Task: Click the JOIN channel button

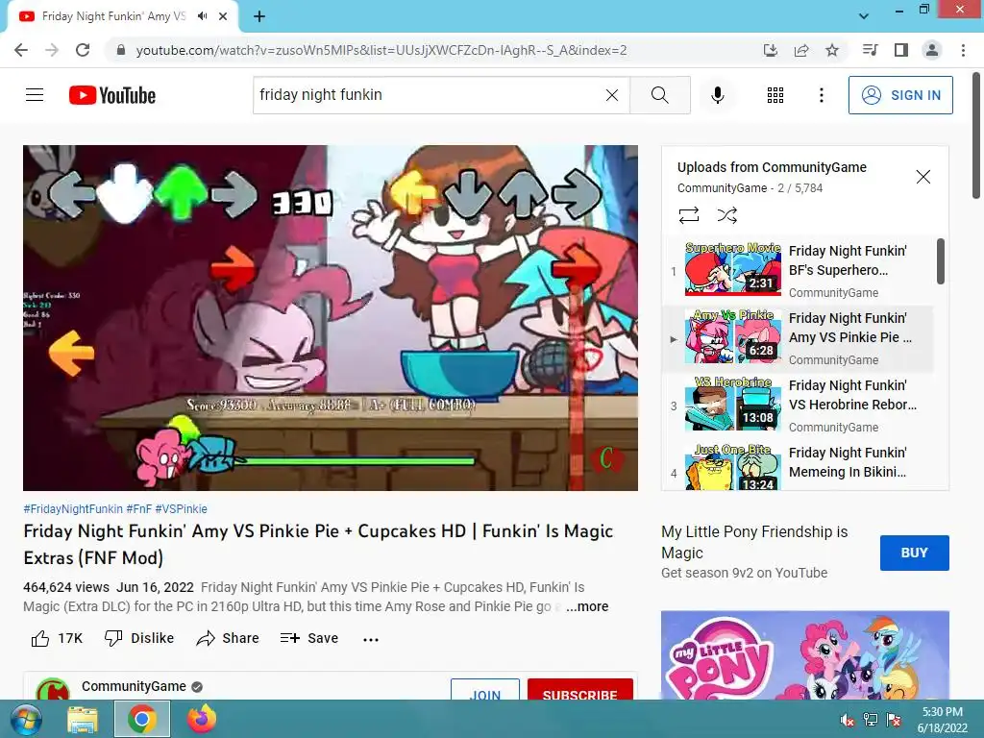Action: (485, 690)
